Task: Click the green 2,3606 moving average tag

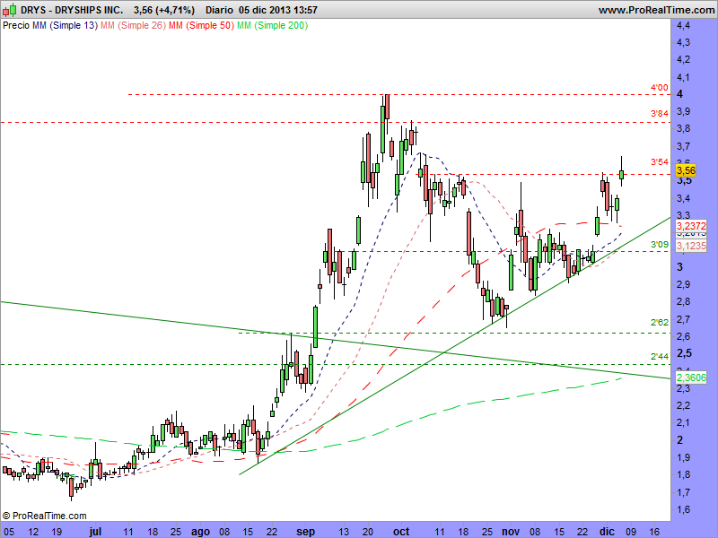Action: tap(691, 377)
